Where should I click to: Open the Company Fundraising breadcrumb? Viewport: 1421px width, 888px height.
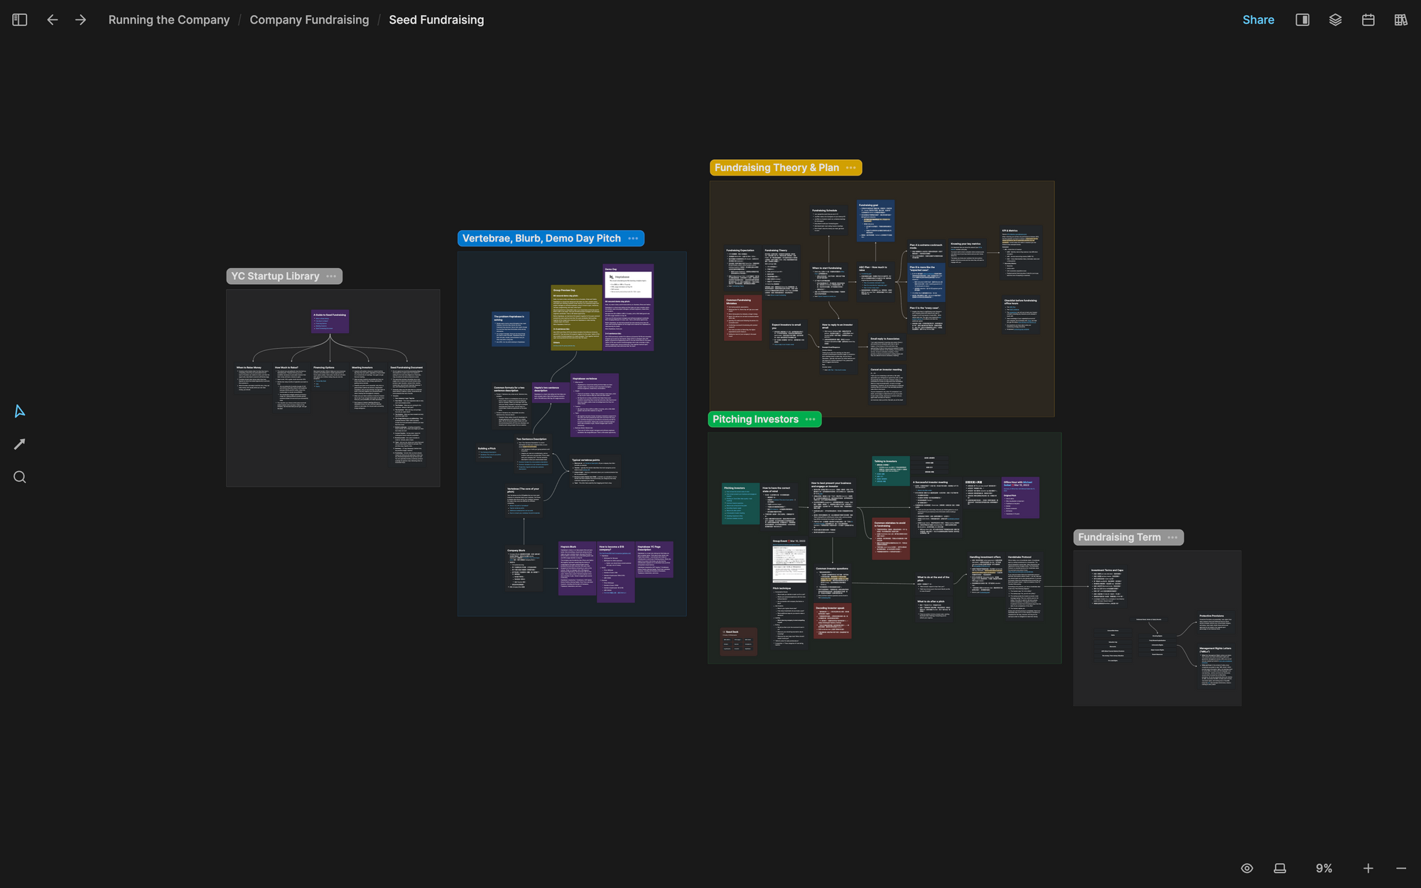309,20
